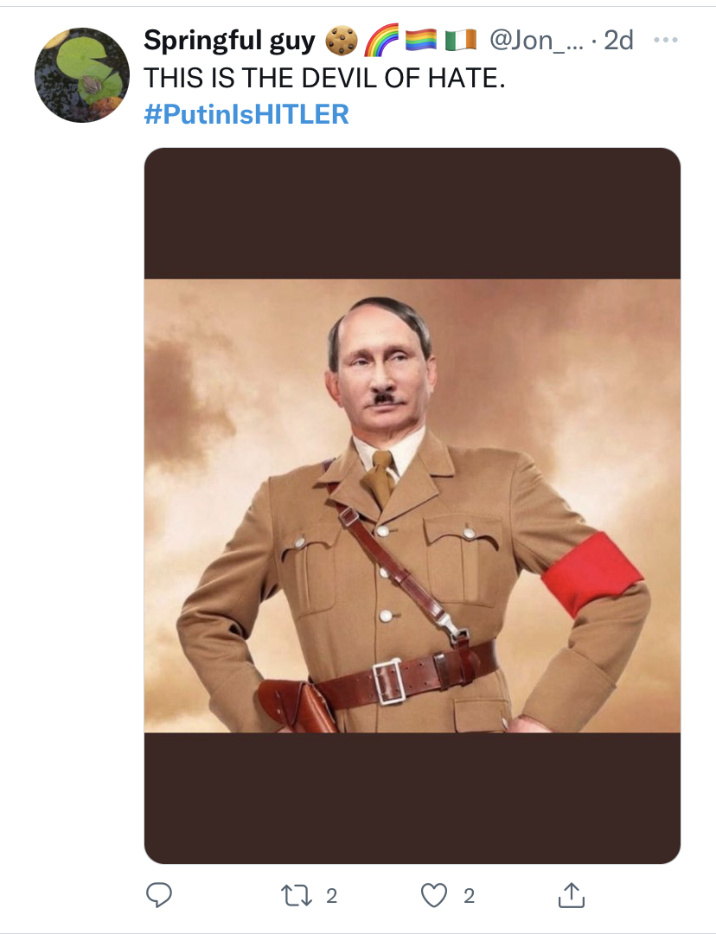The width and height of the screenshot is (716, 934).
Task: Open the Springful guy profile name
Action: (229, 40)
